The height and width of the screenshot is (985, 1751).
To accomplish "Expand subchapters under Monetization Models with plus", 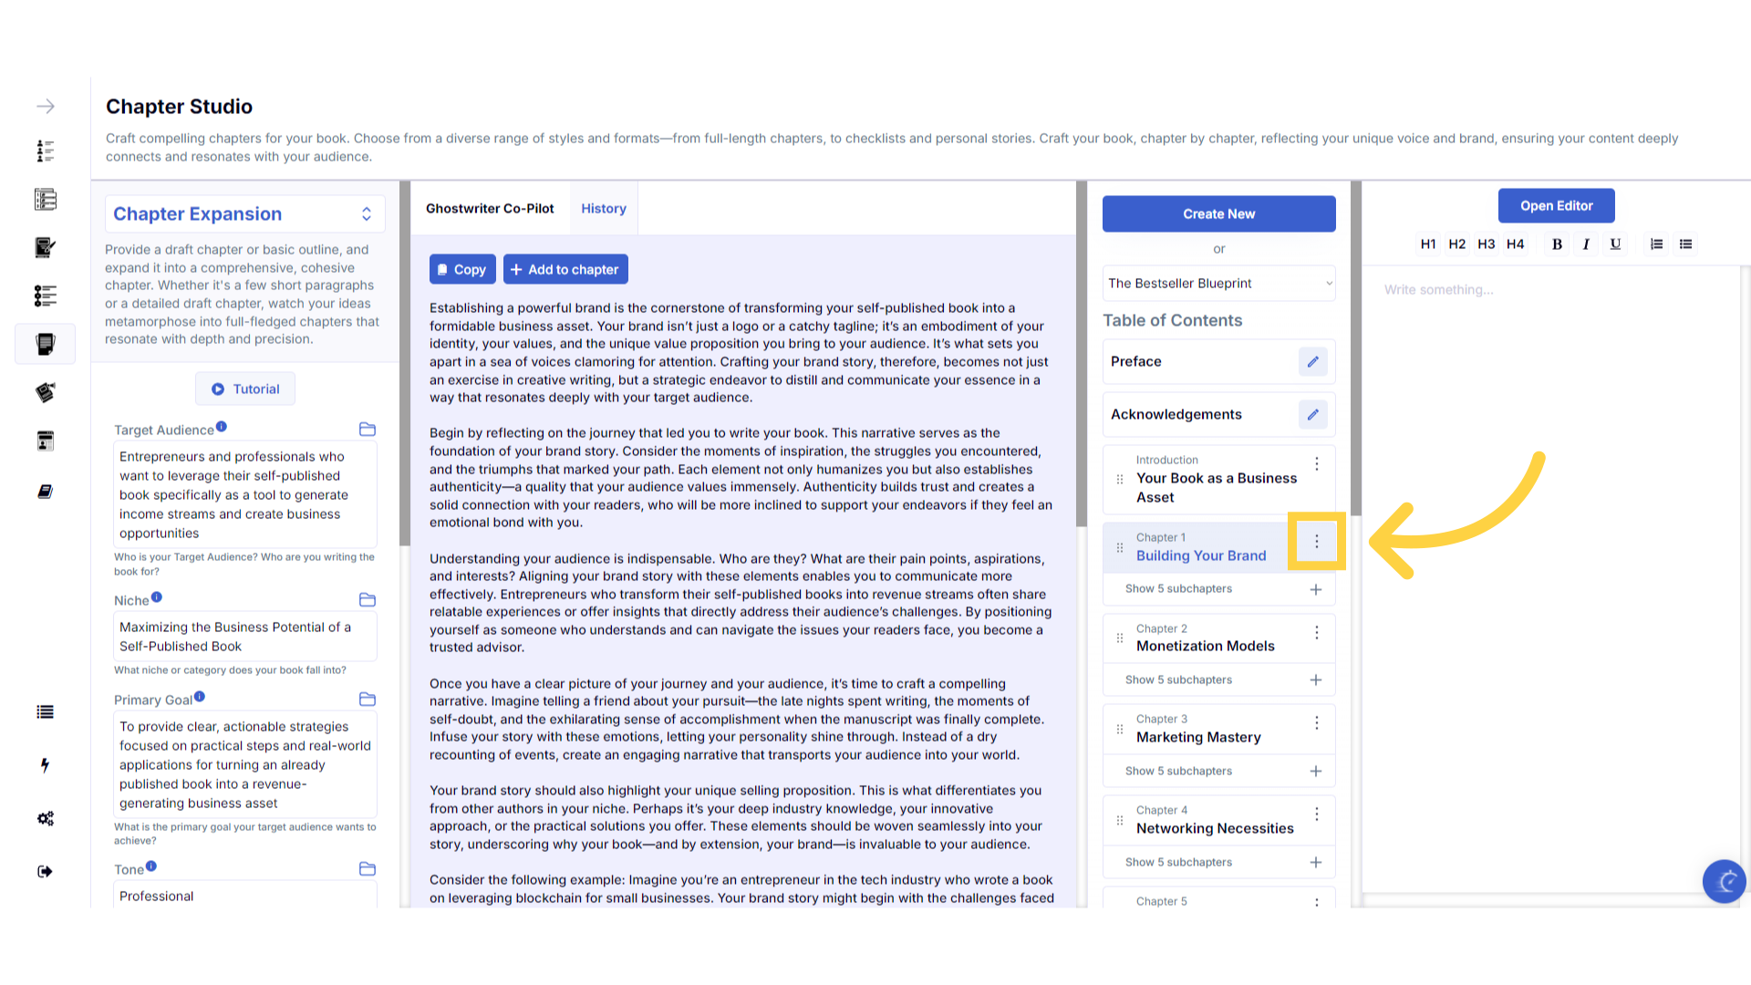I will click(x=1315, y=680).
